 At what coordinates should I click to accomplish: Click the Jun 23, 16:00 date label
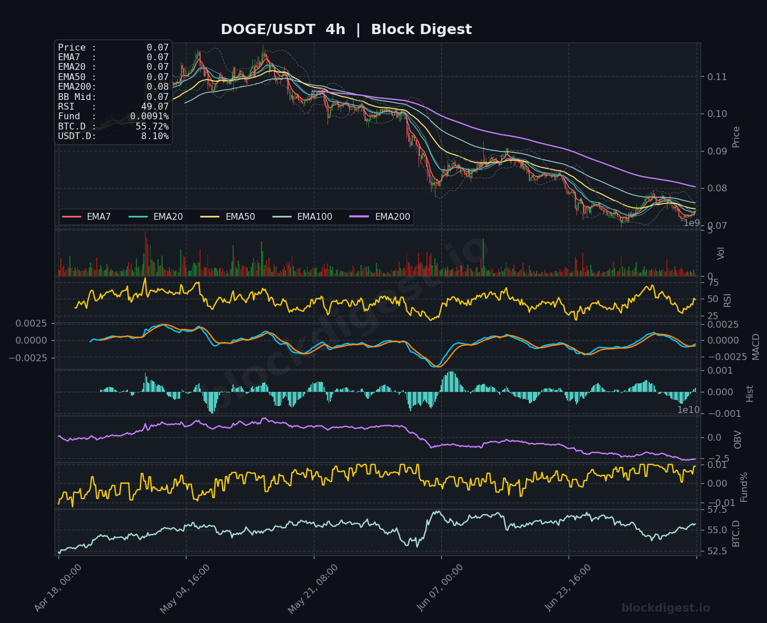tap(569, 588)
